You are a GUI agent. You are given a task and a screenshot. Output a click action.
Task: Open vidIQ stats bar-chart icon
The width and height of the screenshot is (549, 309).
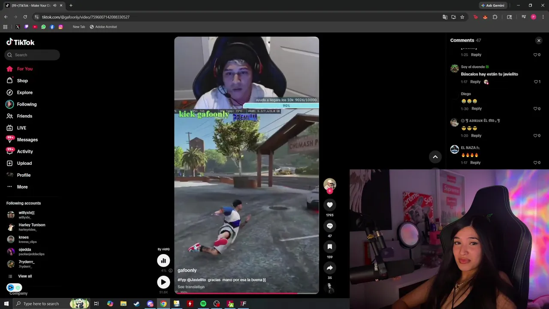(x=163, y=261)
